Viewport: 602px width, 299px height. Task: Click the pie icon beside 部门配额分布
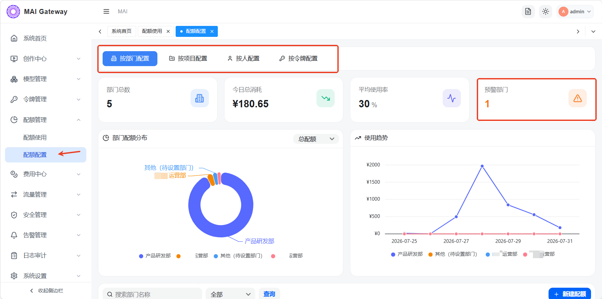coord(106,138)
